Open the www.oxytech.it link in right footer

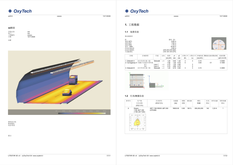[x=155, y=155]
